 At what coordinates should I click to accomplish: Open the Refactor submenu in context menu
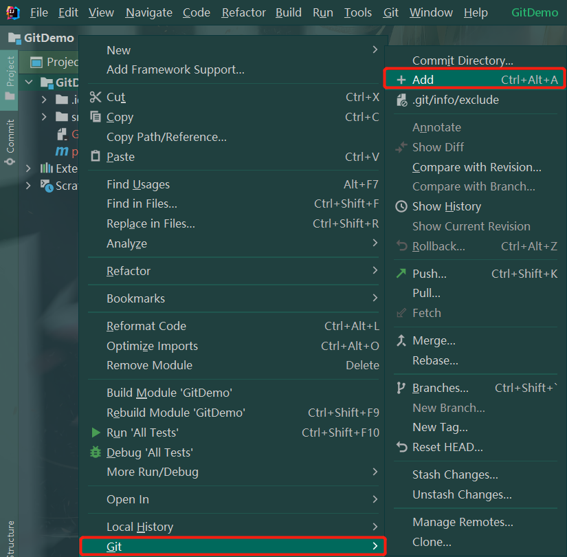point(233,271)
